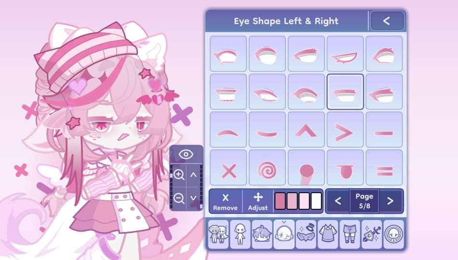
Task: Go to the previous page arrow
Action: pyautogui.click(x=338, y=201)
